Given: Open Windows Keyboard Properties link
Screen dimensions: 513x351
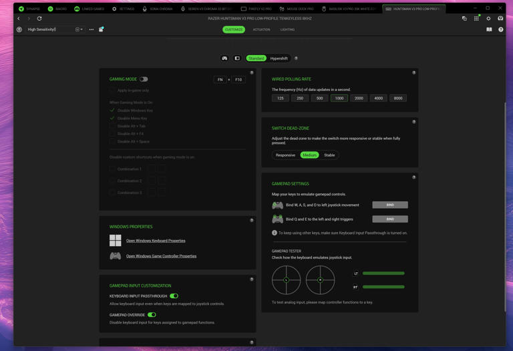Looking at the screenshot, I should tap(156, 241).
